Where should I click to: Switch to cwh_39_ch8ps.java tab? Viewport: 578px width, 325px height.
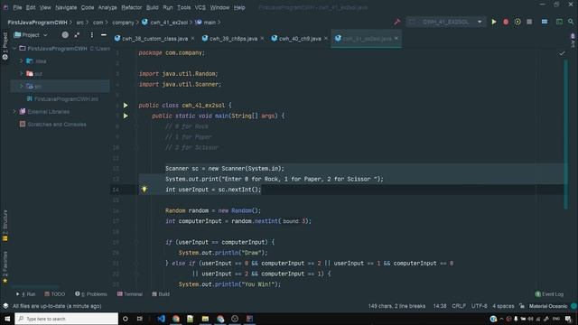233,38
